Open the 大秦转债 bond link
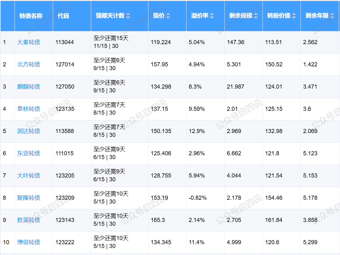This screenshot has height=255, width=340. (x=29, y=42)
